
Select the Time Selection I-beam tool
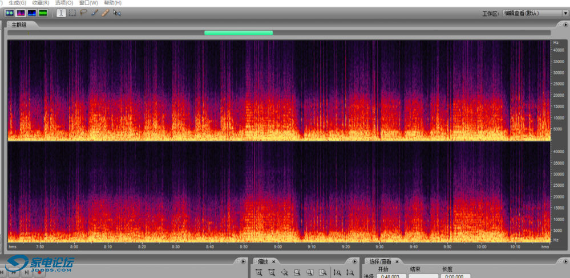(x=60, y=13)
